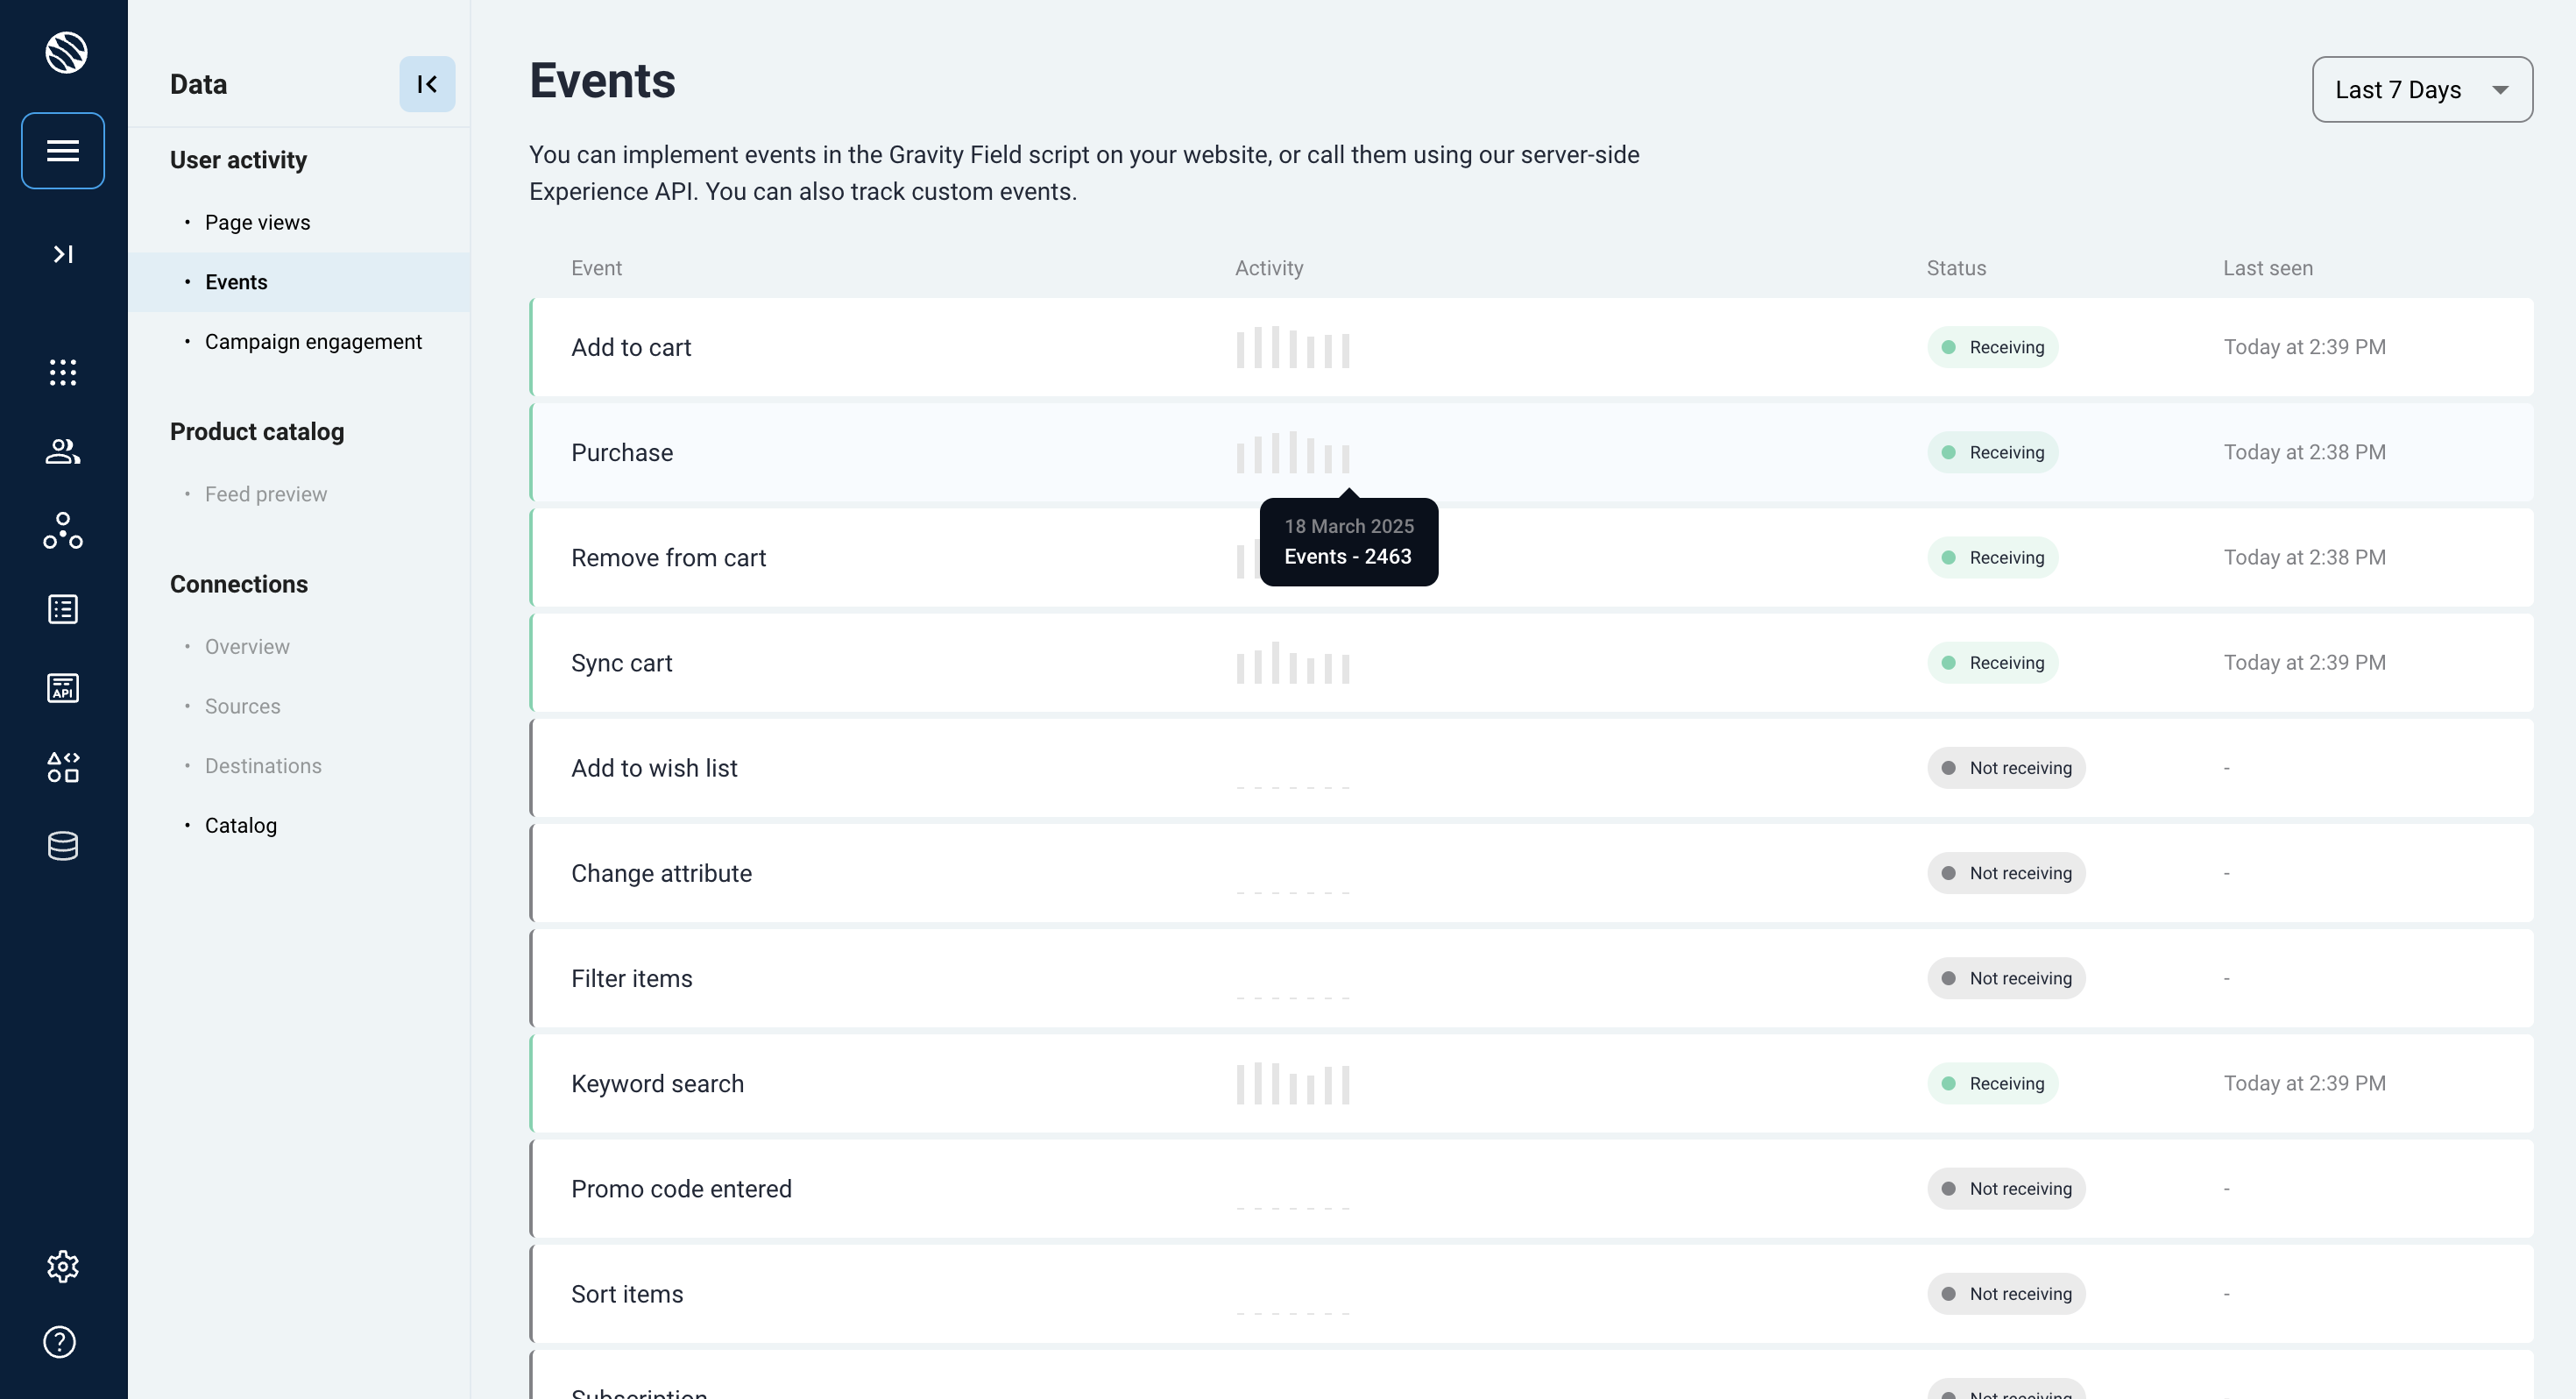
Task: Click the Gravity Field logo icon
Action: point(66,52)
